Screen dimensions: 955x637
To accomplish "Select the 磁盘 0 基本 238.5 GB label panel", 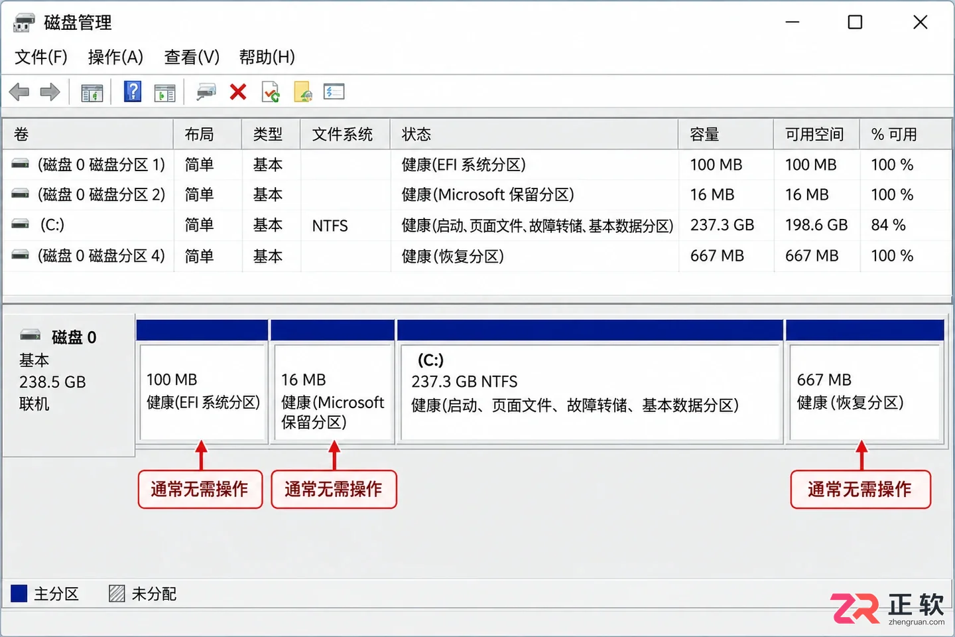I will 69,385.
